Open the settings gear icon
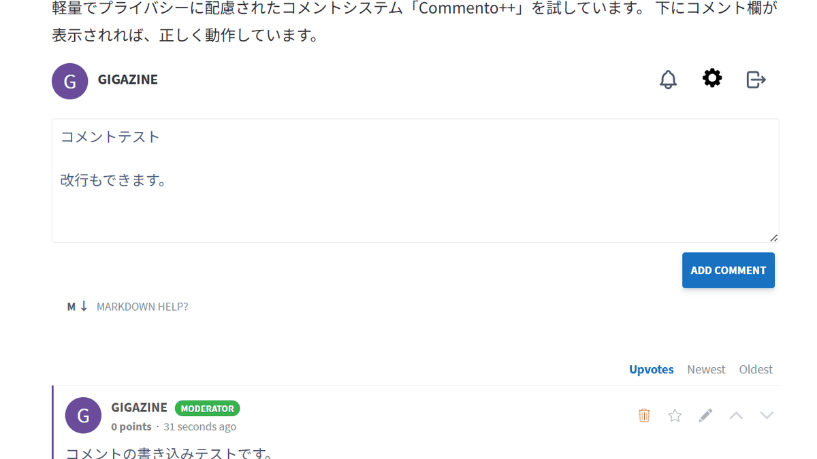817x459 pixels. pos(711,78)
